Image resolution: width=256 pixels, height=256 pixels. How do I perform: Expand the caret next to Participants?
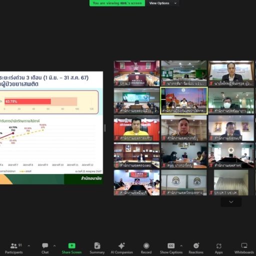[x=29, y=246]
